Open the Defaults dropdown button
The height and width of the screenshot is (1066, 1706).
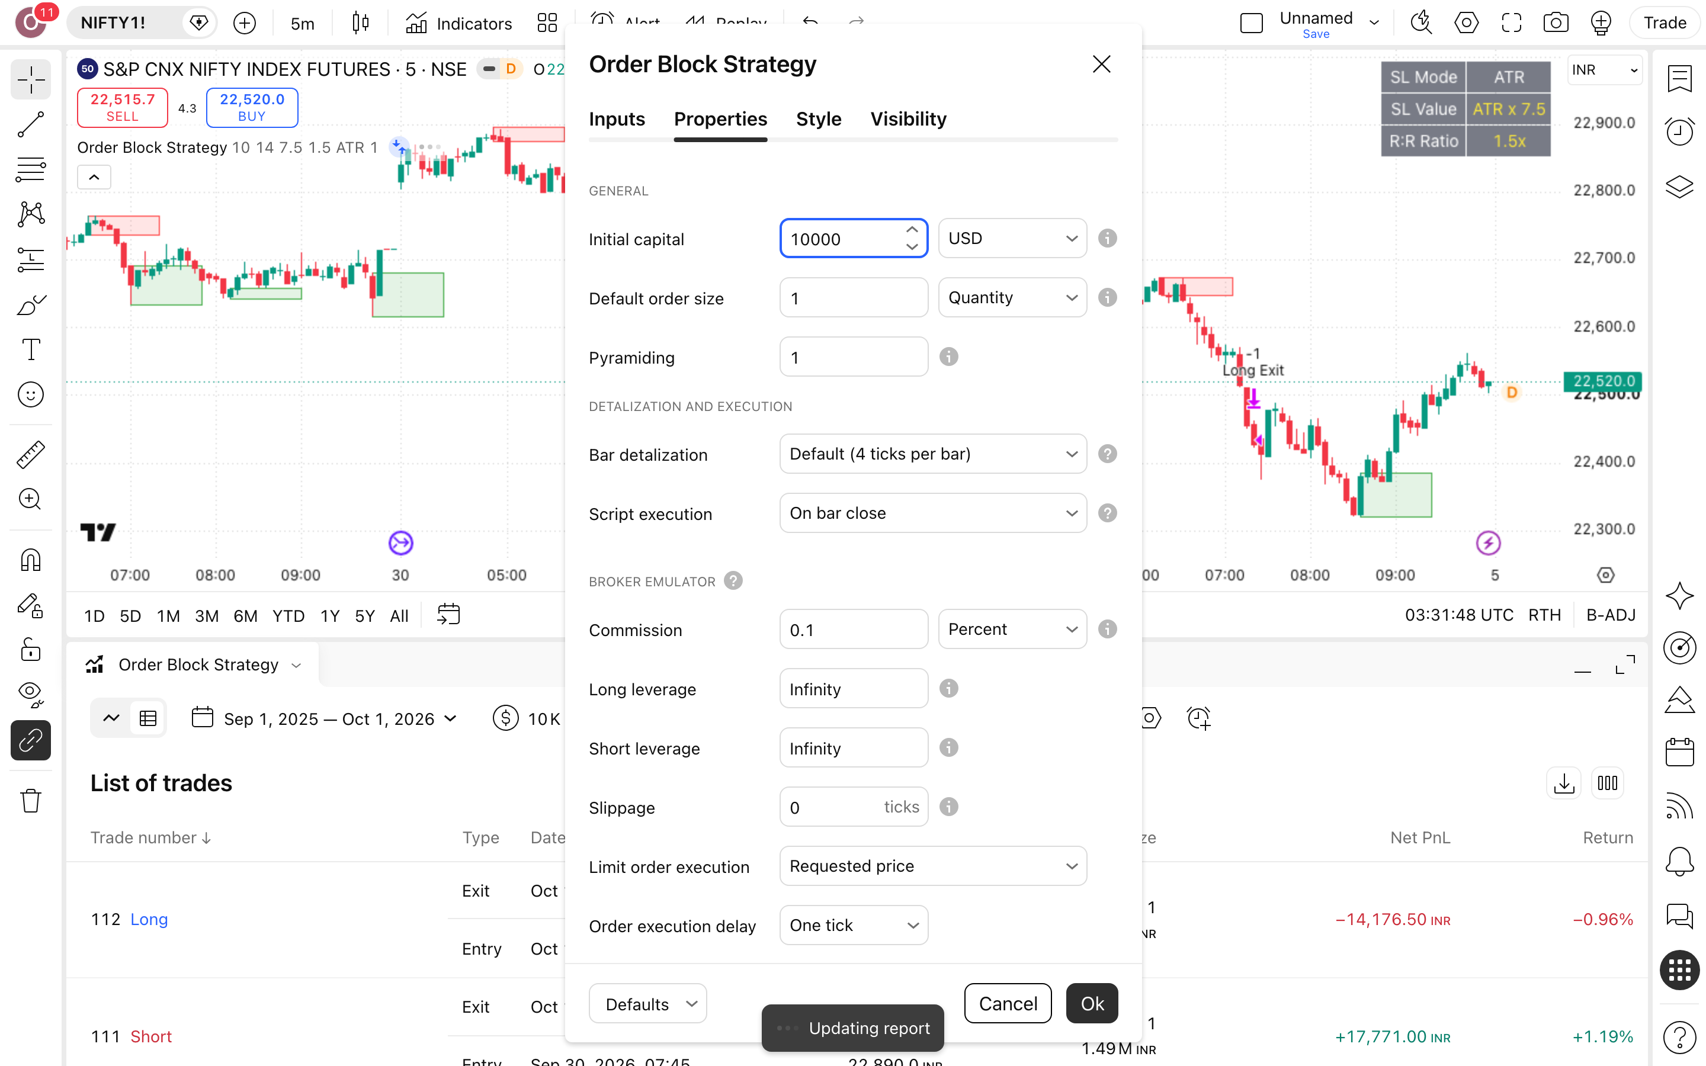pos(648,1003)
